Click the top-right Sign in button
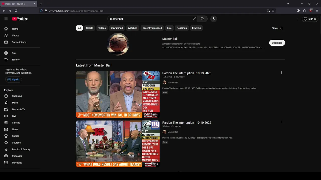The height and width of the screenshot is (180, 321). [310, 19]
